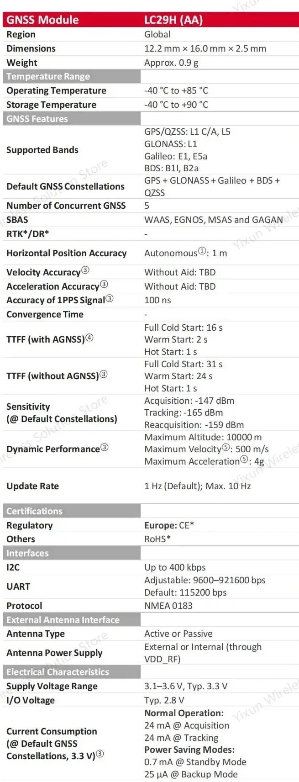Select the LC29H (AA) column header
Viewport: 299px width, 782px height.
(x=173, y=20)
